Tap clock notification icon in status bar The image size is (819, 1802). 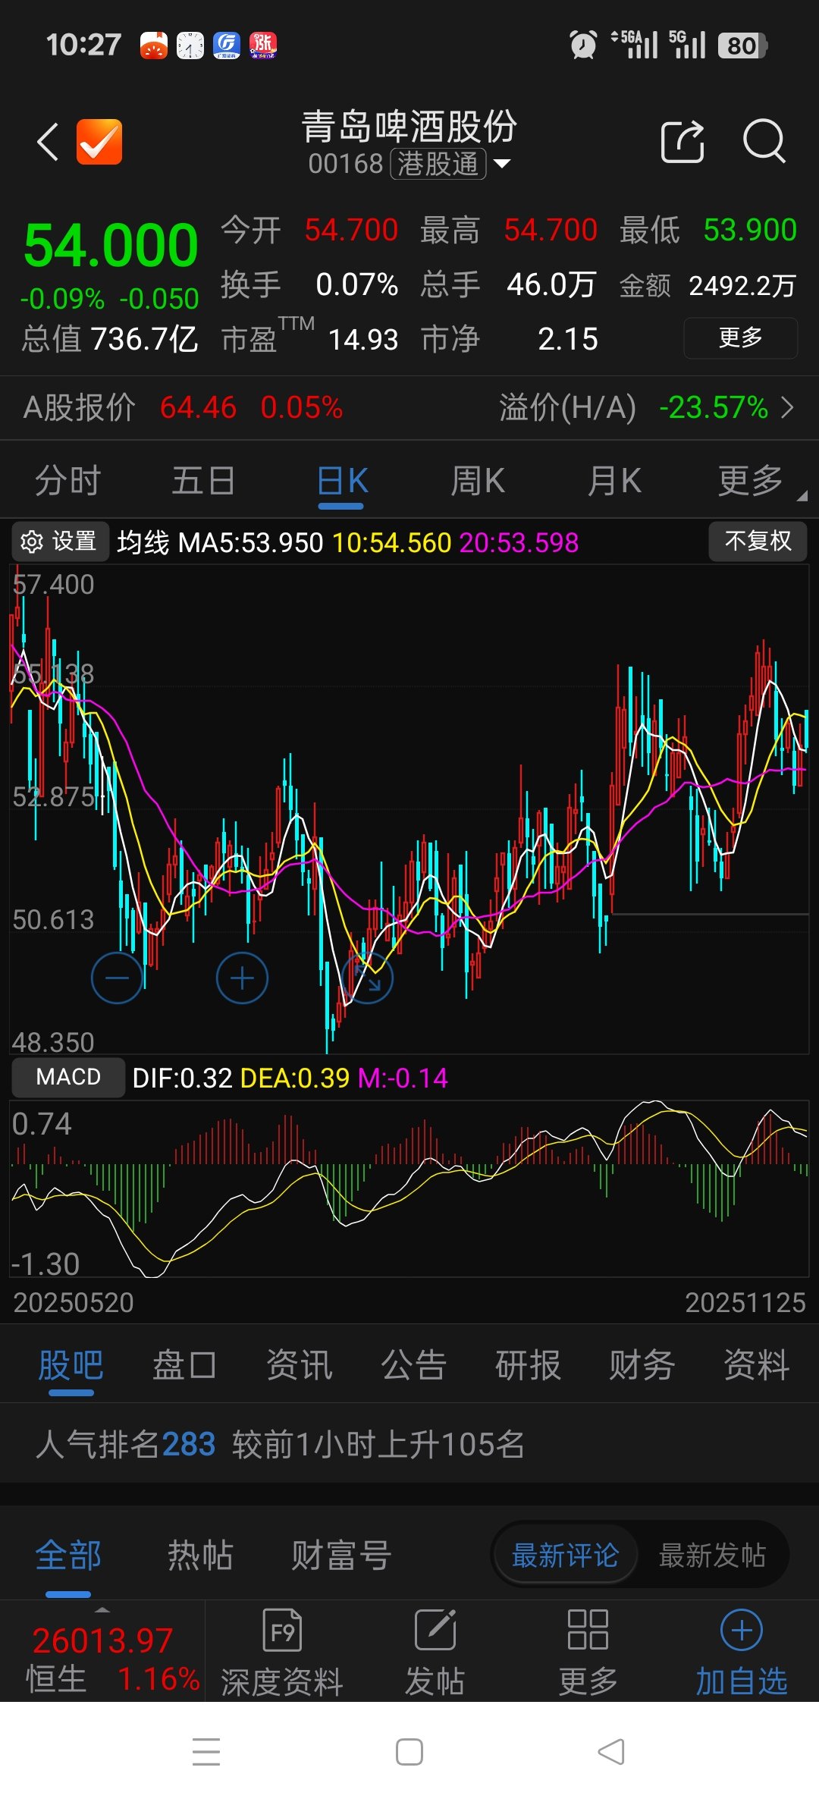point(190,46)
